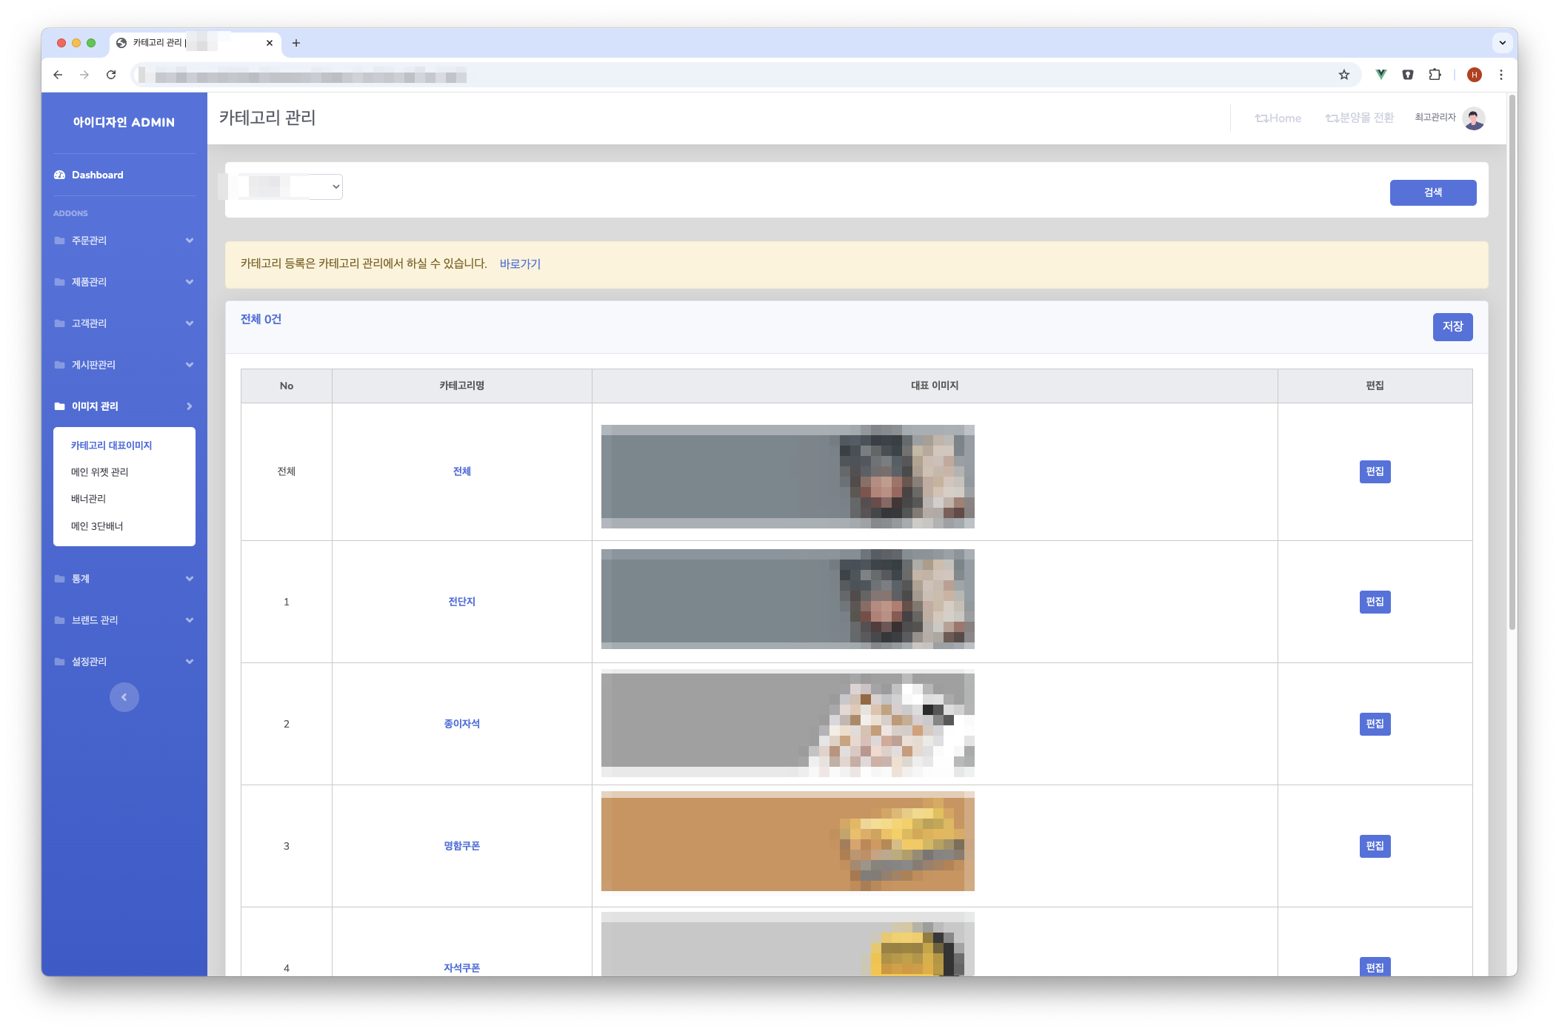
Task: Click 편집 button for 명함쿠폰 row
Action: (1375, 846)
